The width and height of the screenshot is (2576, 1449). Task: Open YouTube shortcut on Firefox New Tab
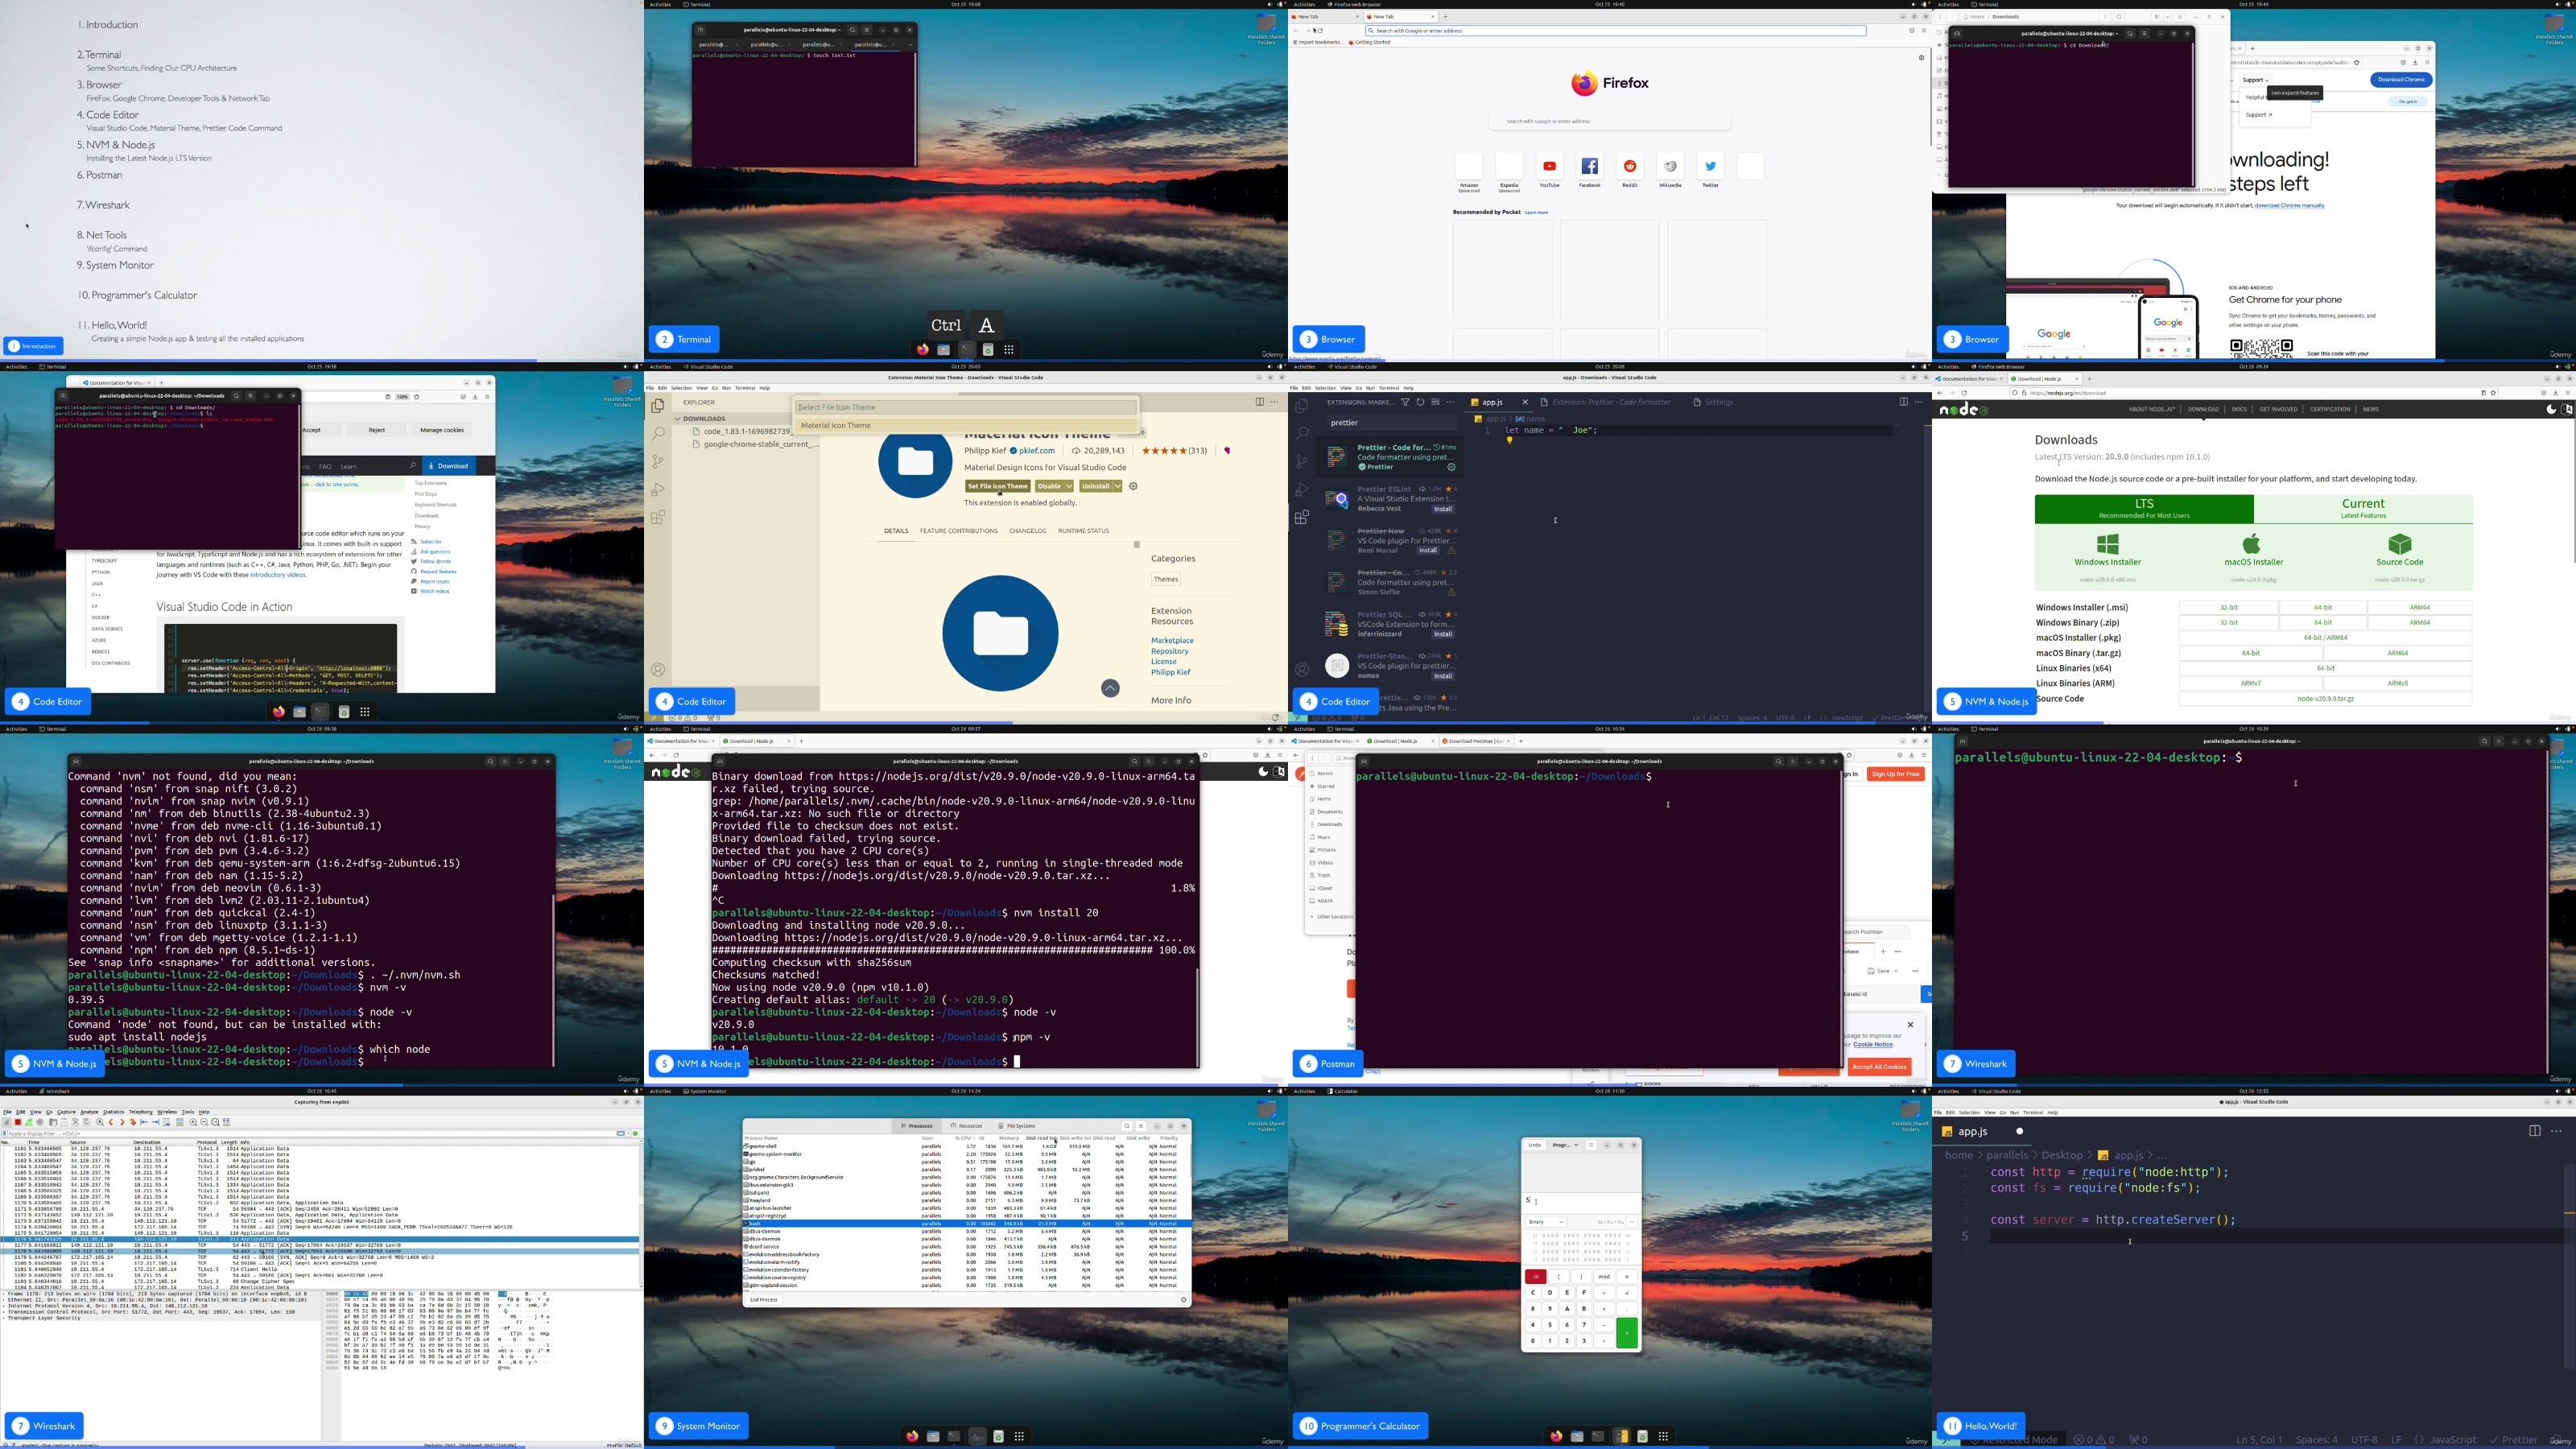click(x=1549, y=166)
